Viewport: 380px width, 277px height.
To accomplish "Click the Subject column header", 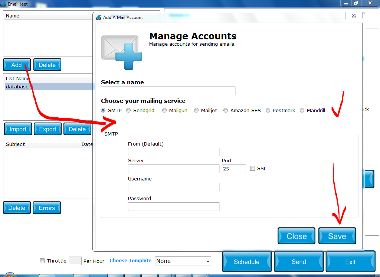I will click(41, 144).
